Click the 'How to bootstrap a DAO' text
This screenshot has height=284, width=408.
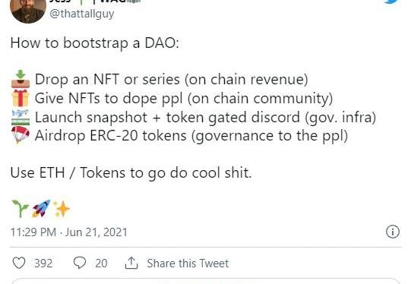coord(95,43)
